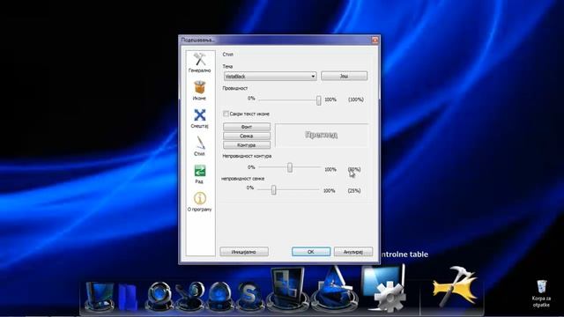Open the О програму info section
The image size is (564, 317).
tap(200, 202)
